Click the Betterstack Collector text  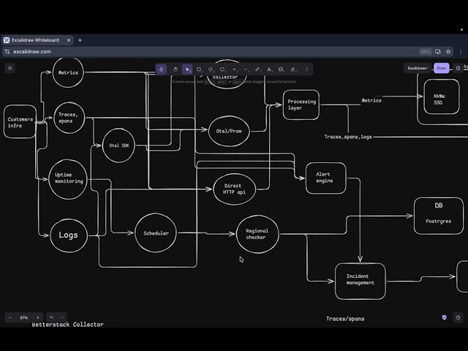coord(68,325)
